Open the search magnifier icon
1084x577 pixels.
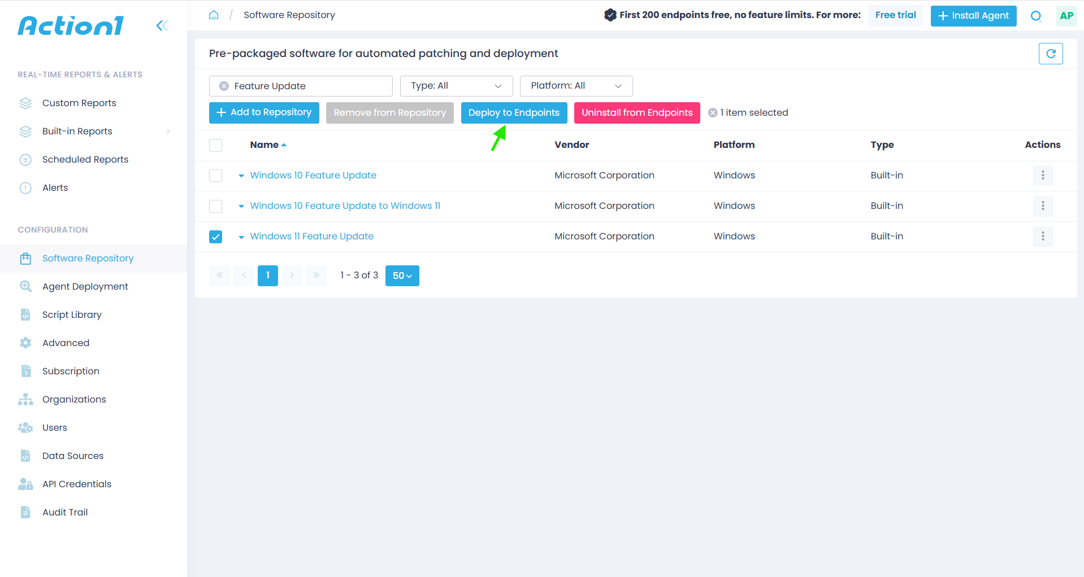(1036, 16)
